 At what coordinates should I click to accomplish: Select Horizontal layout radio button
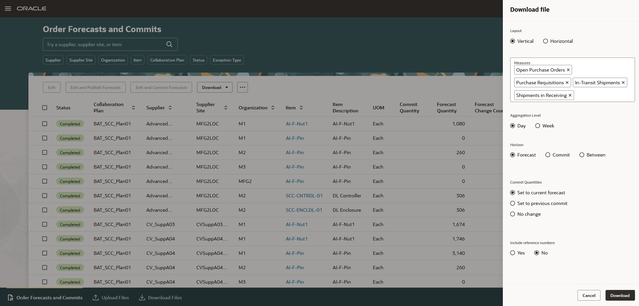[545, 41]
